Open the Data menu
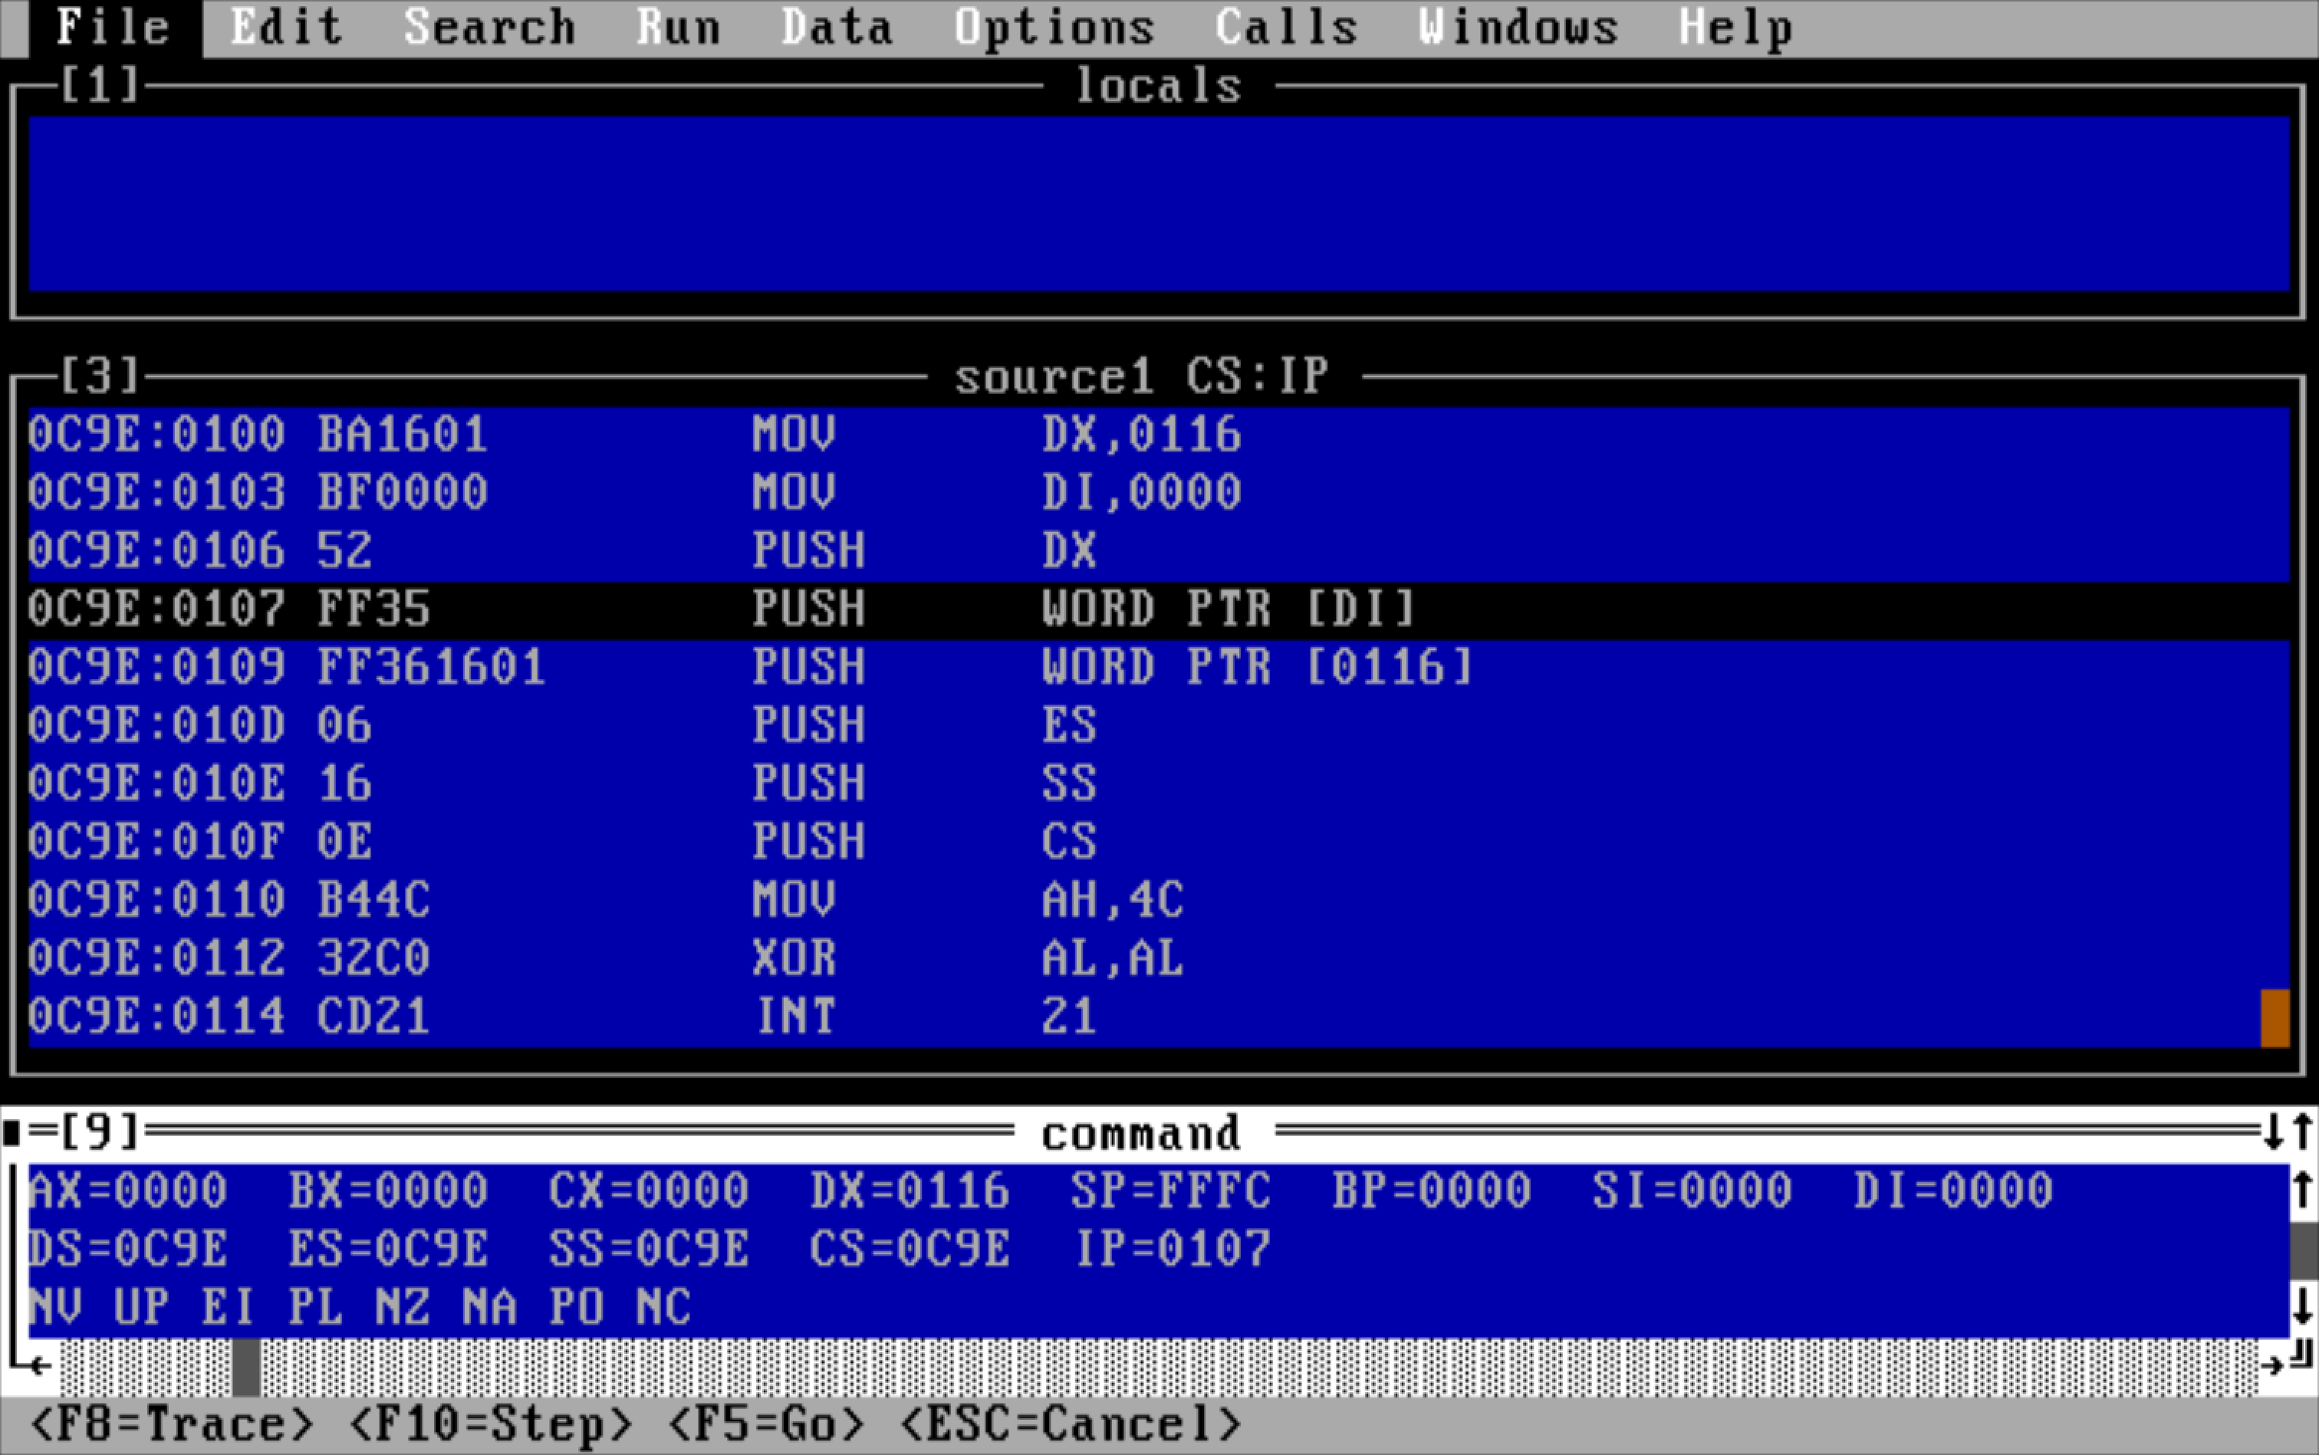The image size is (2319, 1455). pyautogui.click(x=837, y=27)
